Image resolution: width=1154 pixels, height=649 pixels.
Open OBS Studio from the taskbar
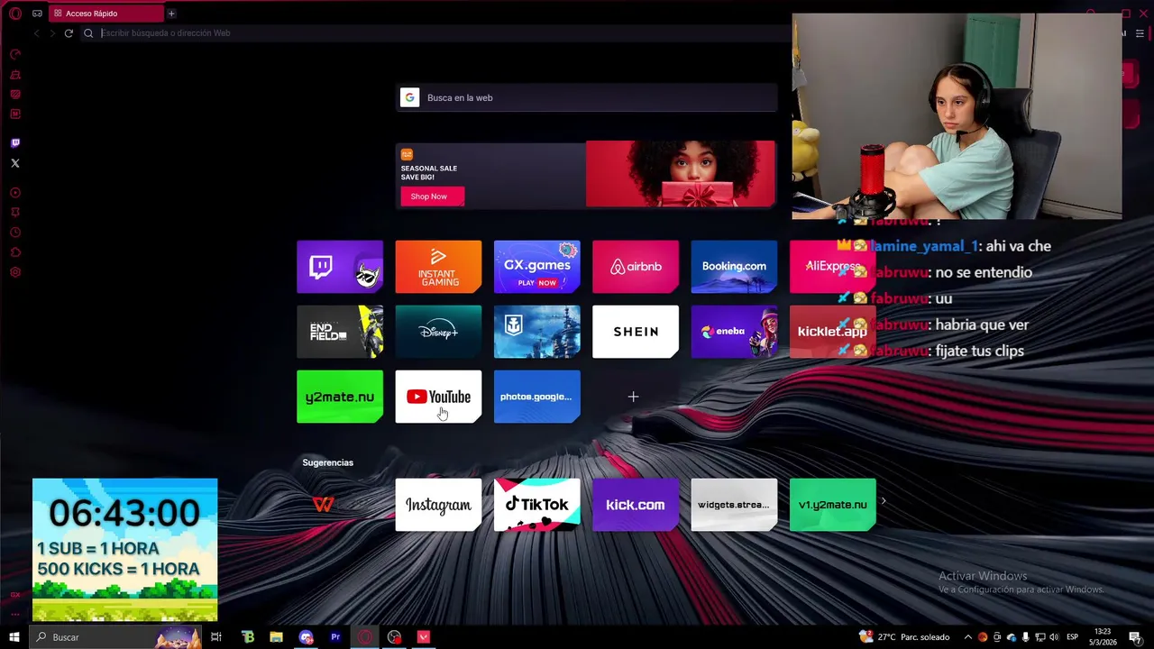[394, 637]
